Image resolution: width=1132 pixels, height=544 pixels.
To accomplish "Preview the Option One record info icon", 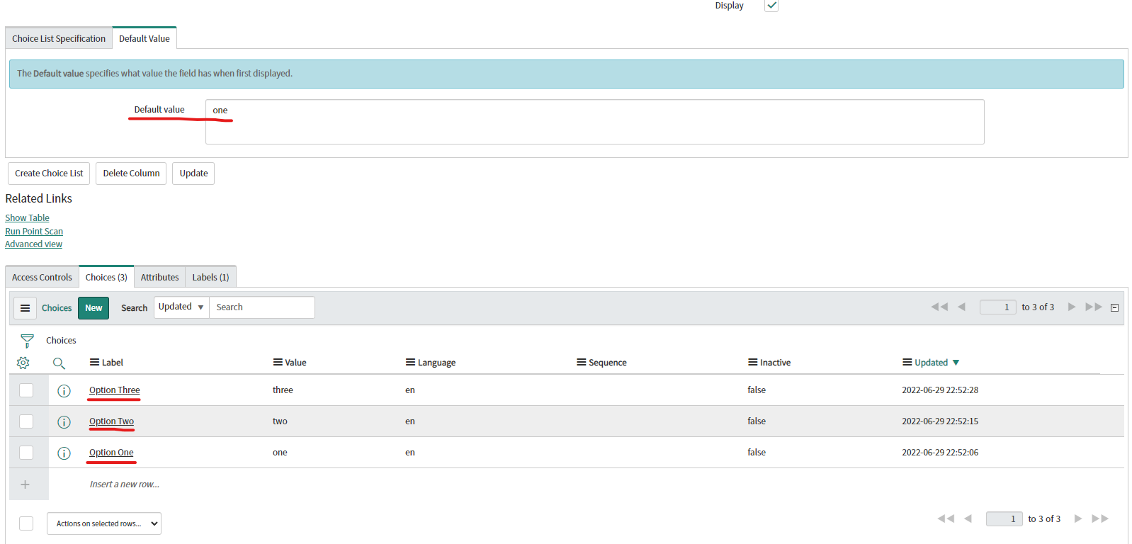I will pos(64,453).
